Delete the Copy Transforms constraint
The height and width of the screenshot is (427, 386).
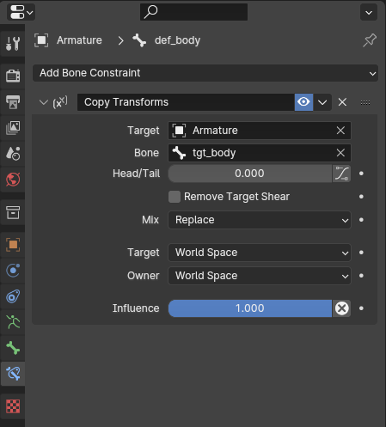point(342,102)
